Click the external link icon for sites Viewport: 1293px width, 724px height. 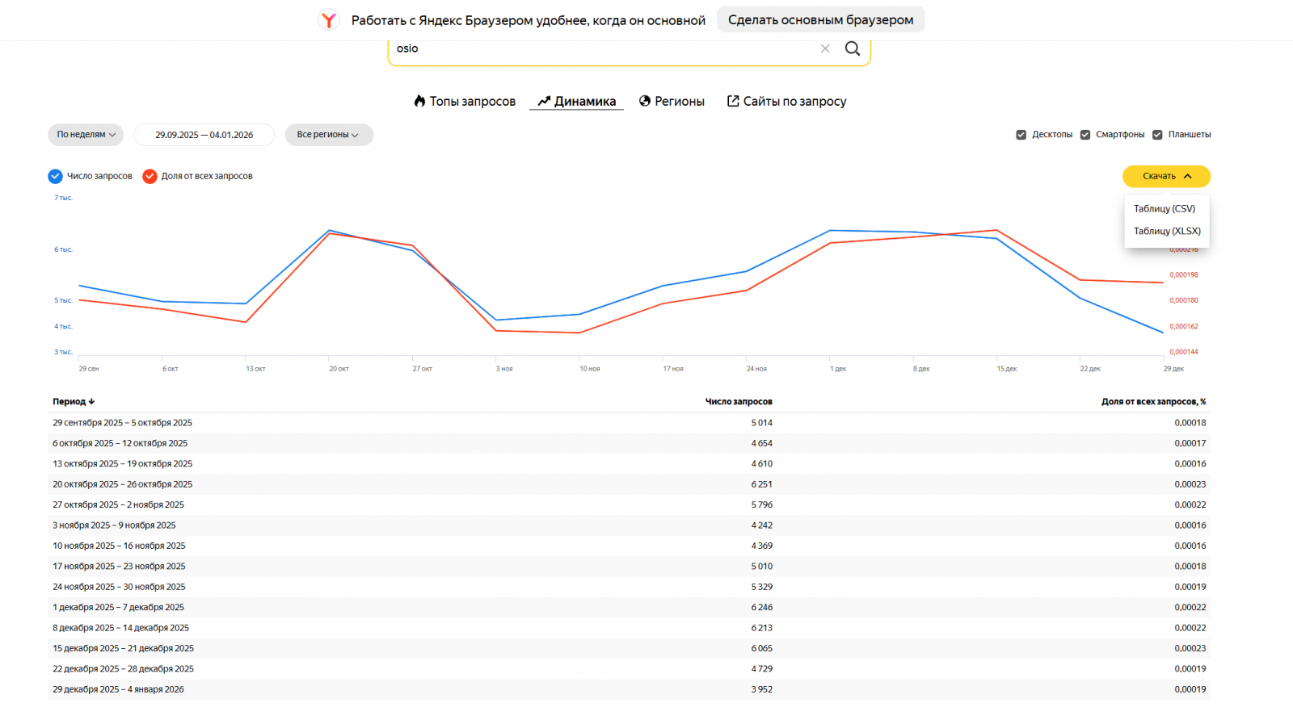[x=733, y=101]
